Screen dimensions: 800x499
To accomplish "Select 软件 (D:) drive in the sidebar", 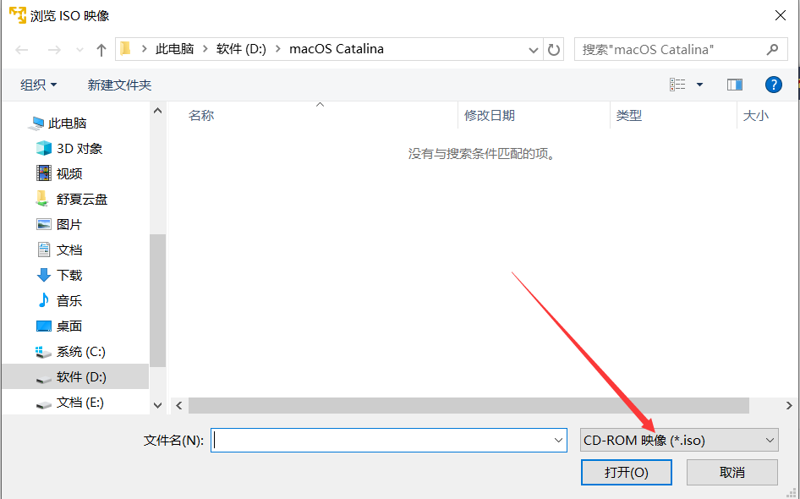I will [x=75, y=376].
